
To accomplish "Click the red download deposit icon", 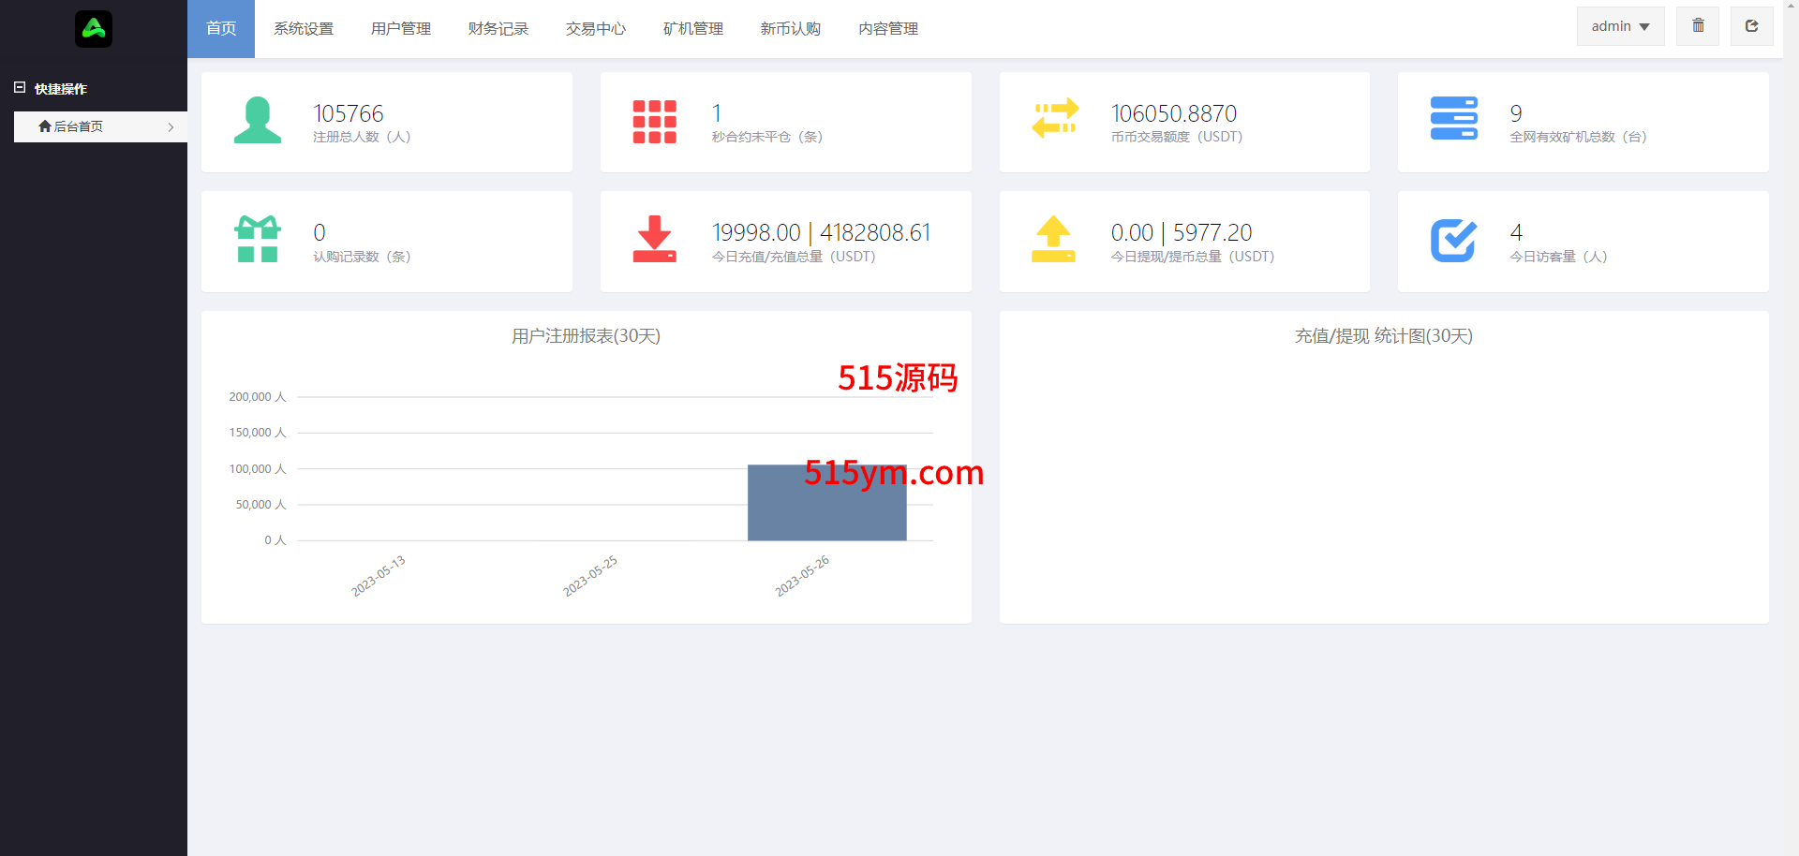I will (654, 240).
